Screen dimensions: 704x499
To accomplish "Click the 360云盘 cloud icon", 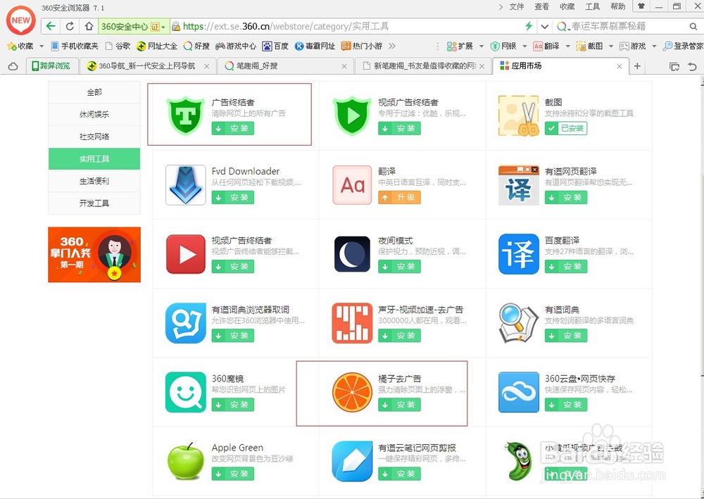I will 519,392.
